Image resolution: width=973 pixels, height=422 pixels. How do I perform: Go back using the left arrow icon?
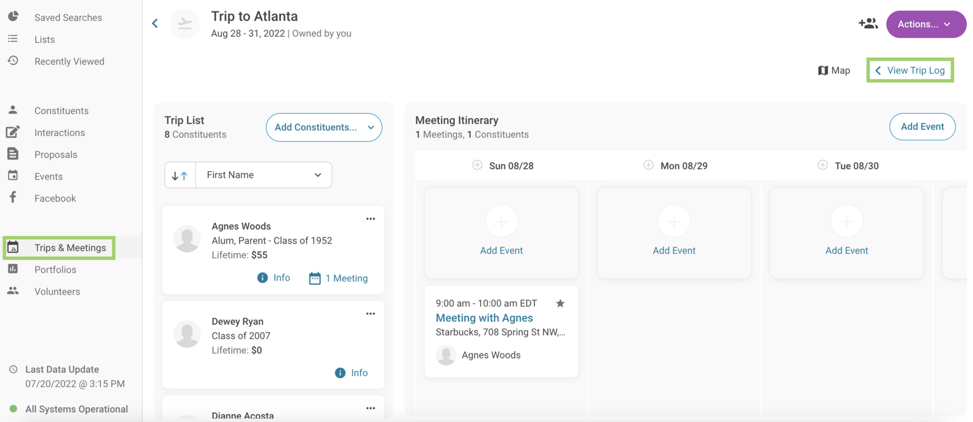click(155, 23)
